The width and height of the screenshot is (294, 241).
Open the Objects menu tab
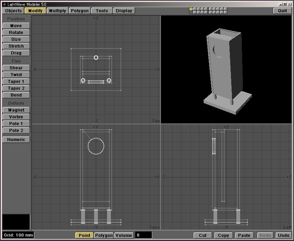click(14, 11)
